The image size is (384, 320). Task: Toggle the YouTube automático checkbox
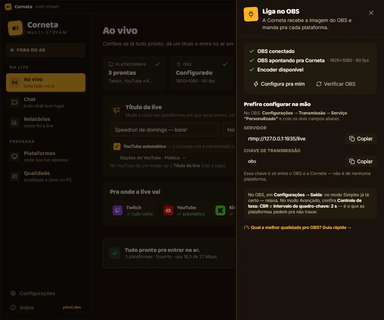point(117,146)
